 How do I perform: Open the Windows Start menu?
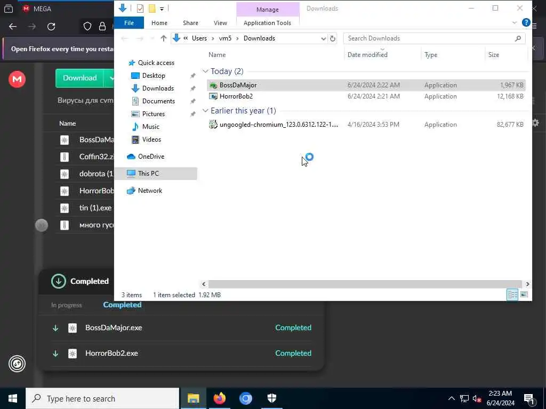(x=13, y=398)
